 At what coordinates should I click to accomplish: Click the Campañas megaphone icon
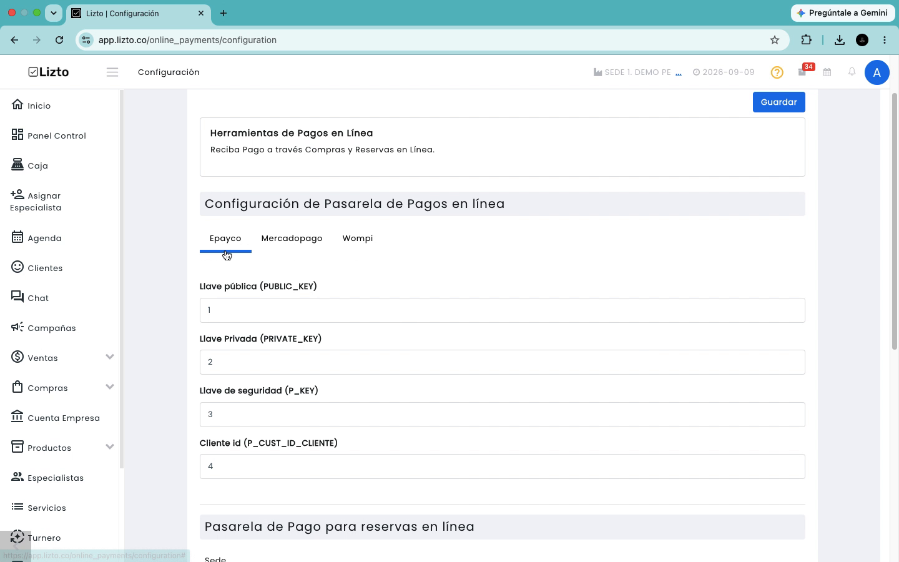(17, 327)
